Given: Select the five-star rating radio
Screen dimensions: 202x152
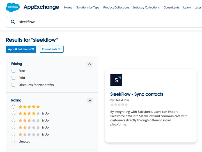Looking at the screenshot, I should click(13, 107).
